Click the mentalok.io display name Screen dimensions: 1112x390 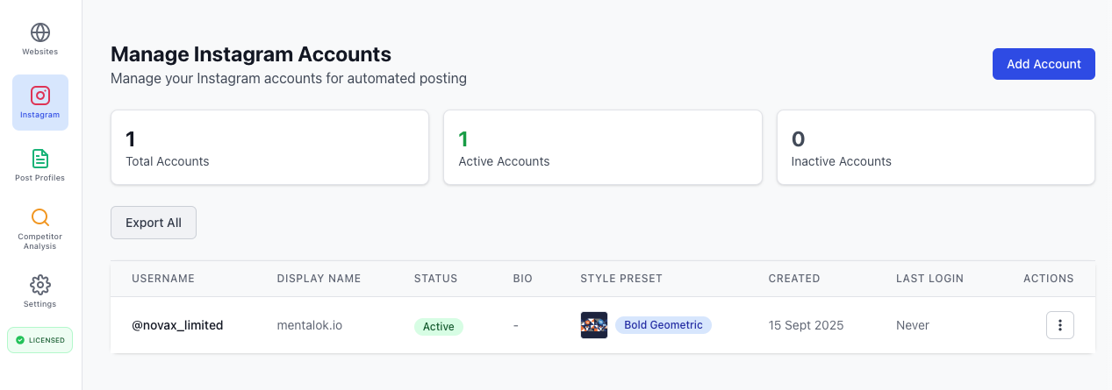(310, 325)
